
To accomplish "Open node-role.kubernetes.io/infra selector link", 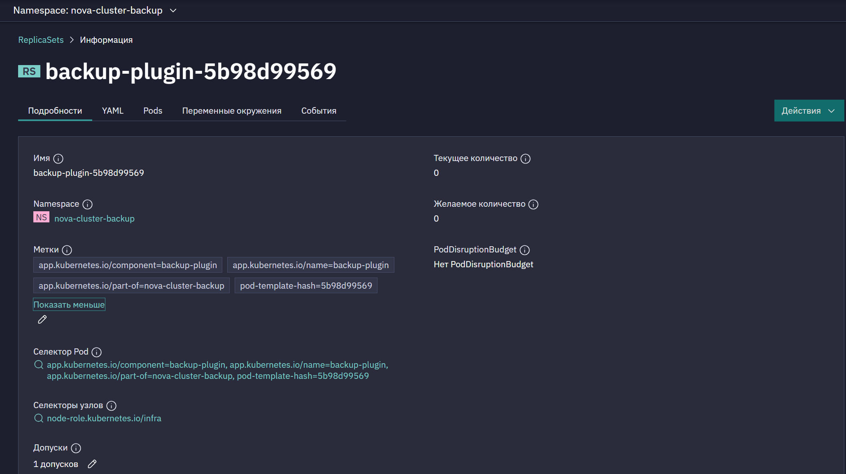I will (x=104, y=418).
